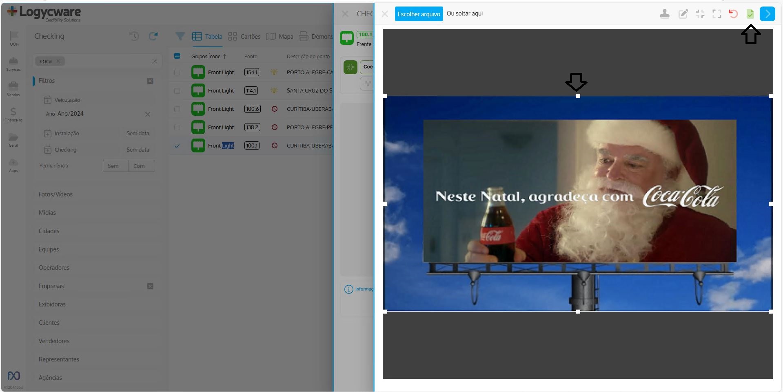
Task: Select Sem for Permanência
Action: pyautogui.click(x=116, y=166)
